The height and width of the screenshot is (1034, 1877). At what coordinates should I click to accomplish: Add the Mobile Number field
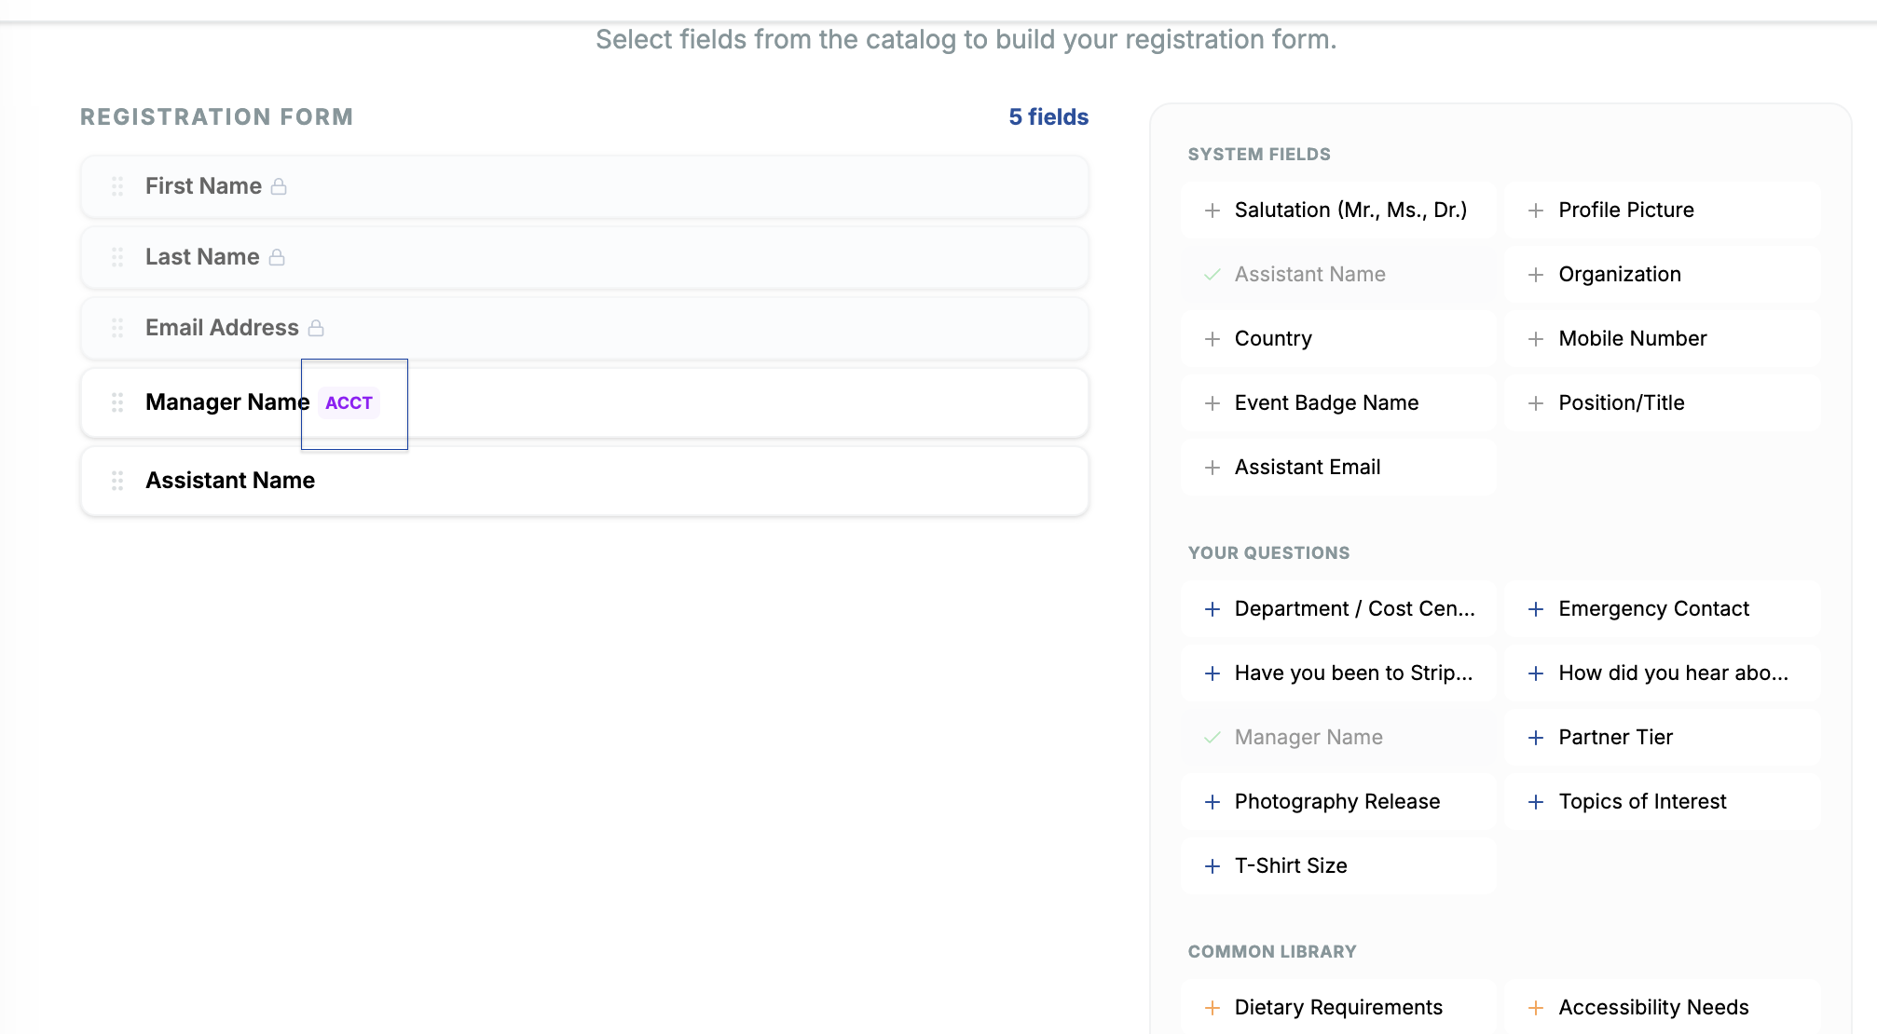(1663, 339)
